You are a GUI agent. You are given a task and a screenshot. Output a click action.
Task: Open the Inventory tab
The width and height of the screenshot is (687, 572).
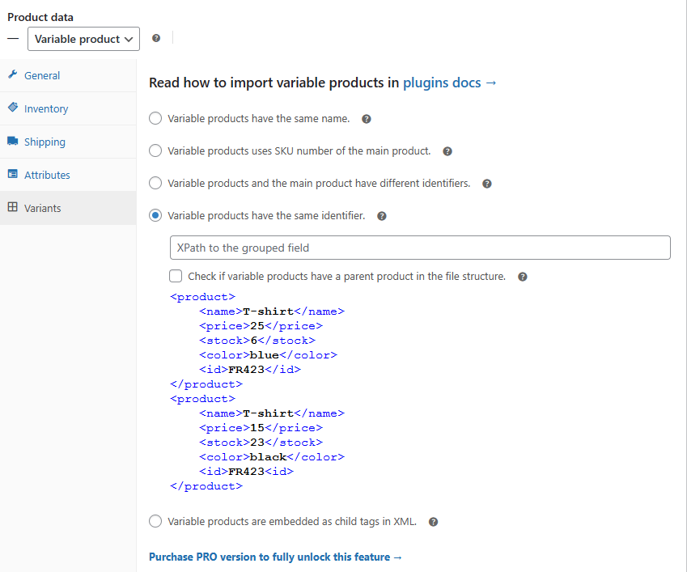(x=46, y=108)
